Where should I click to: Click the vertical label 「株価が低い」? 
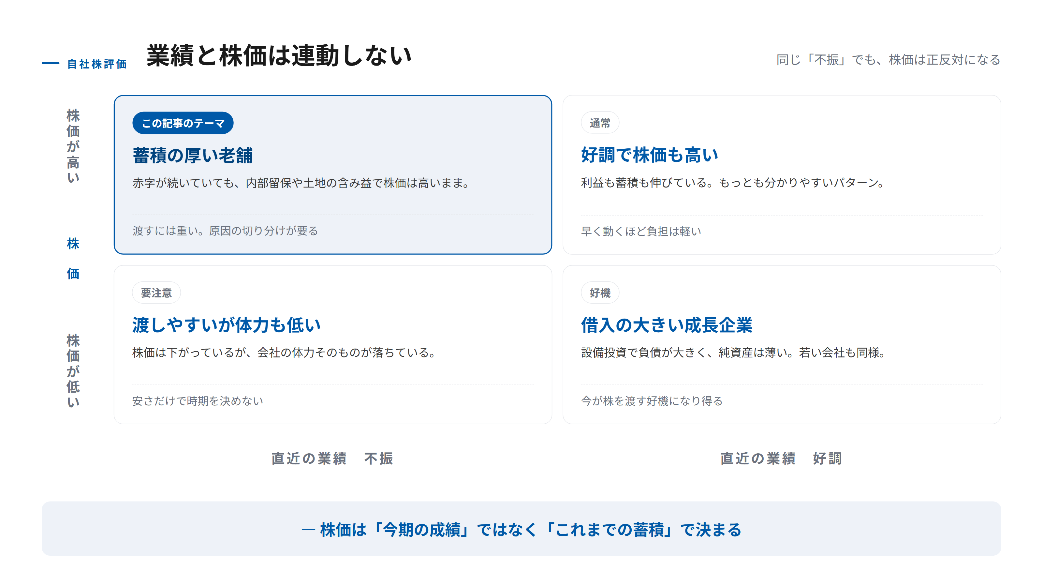[x=73, y=371]
